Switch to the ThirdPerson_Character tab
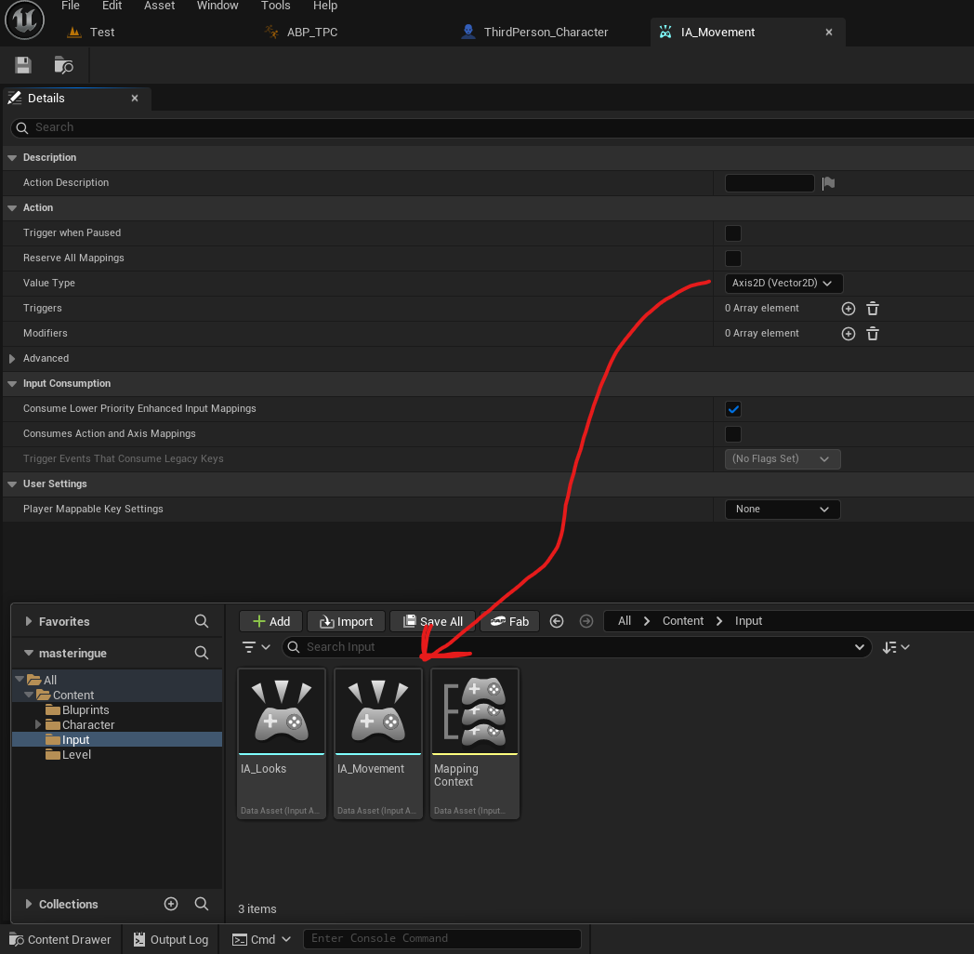 [x=546, y=32]
